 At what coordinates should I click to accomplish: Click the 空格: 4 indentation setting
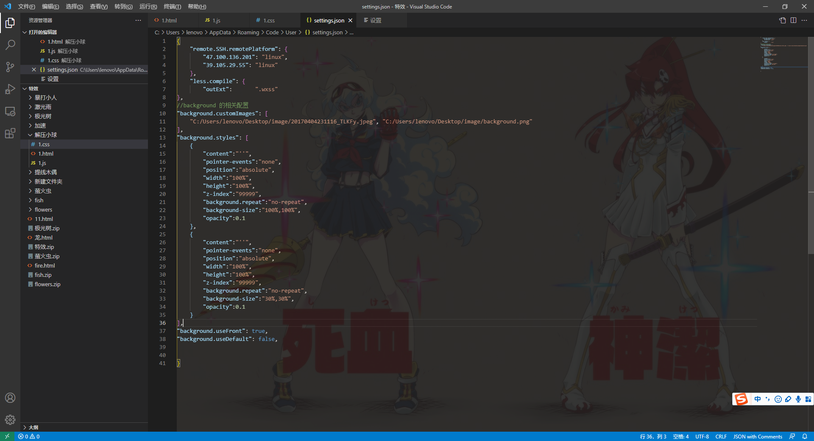pos(681,436)
